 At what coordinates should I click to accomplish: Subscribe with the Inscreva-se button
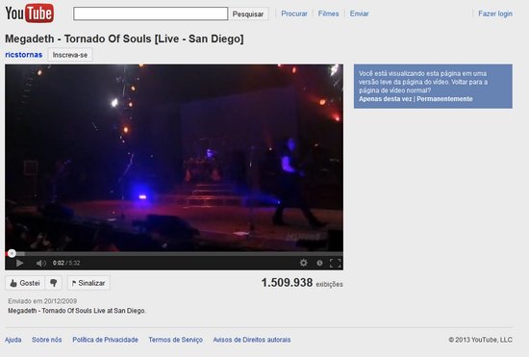(x=70, y=55)
